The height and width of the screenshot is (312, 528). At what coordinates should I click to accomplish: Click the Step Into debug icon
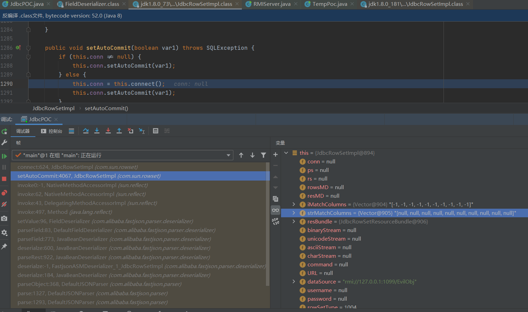pos(97,131)
